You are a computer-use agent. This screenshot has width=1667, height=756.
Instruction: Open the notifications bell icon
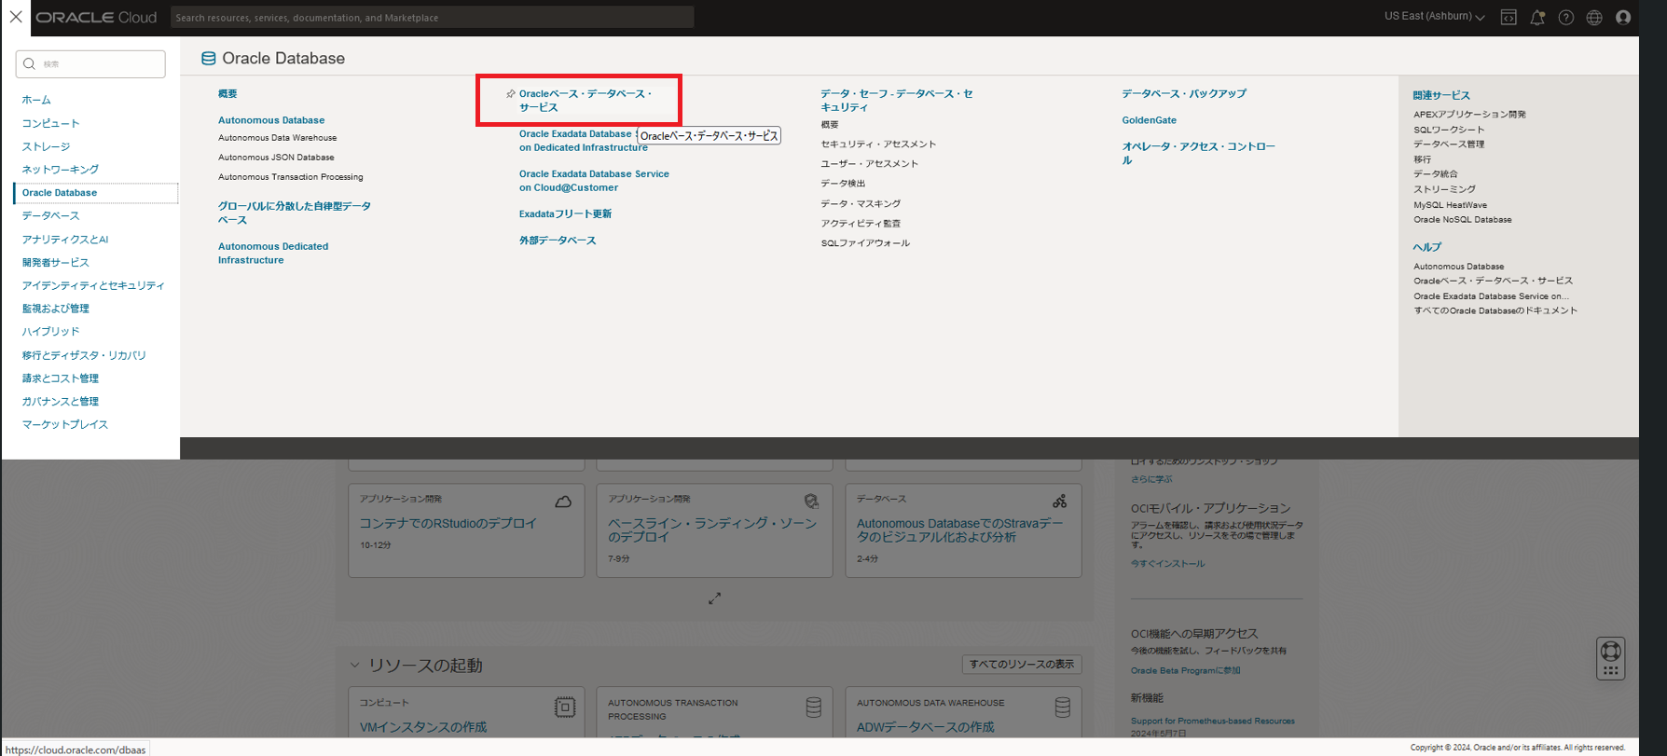click(x=1537, y=17)
